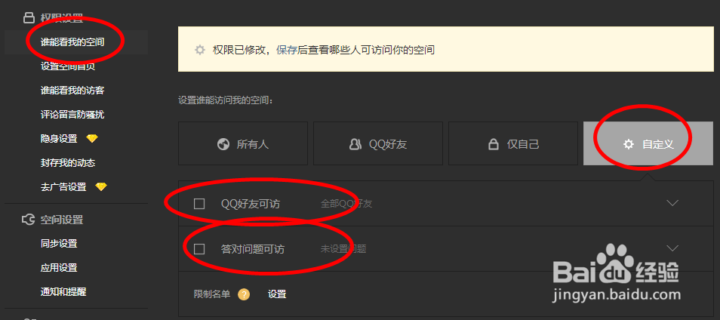Click the yellow diamond next to 去广告设置
The image size is (720, 320).
tap(100, 186)
